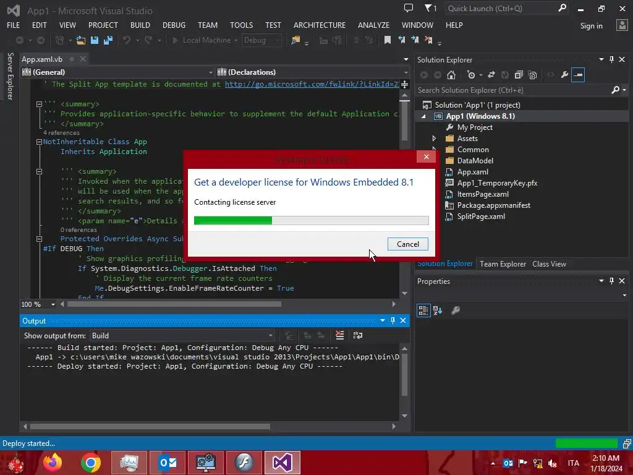The width and height of the screenshot is (633, 475).
Task: Click the Save toolbar icon
Action: tap(95, 40)
